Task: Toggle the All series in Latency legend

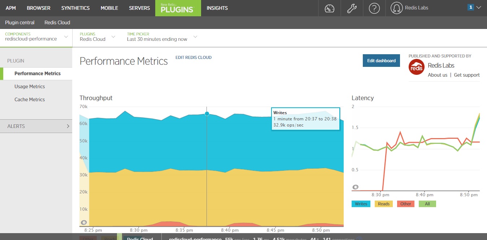Action: pos(427,204)
